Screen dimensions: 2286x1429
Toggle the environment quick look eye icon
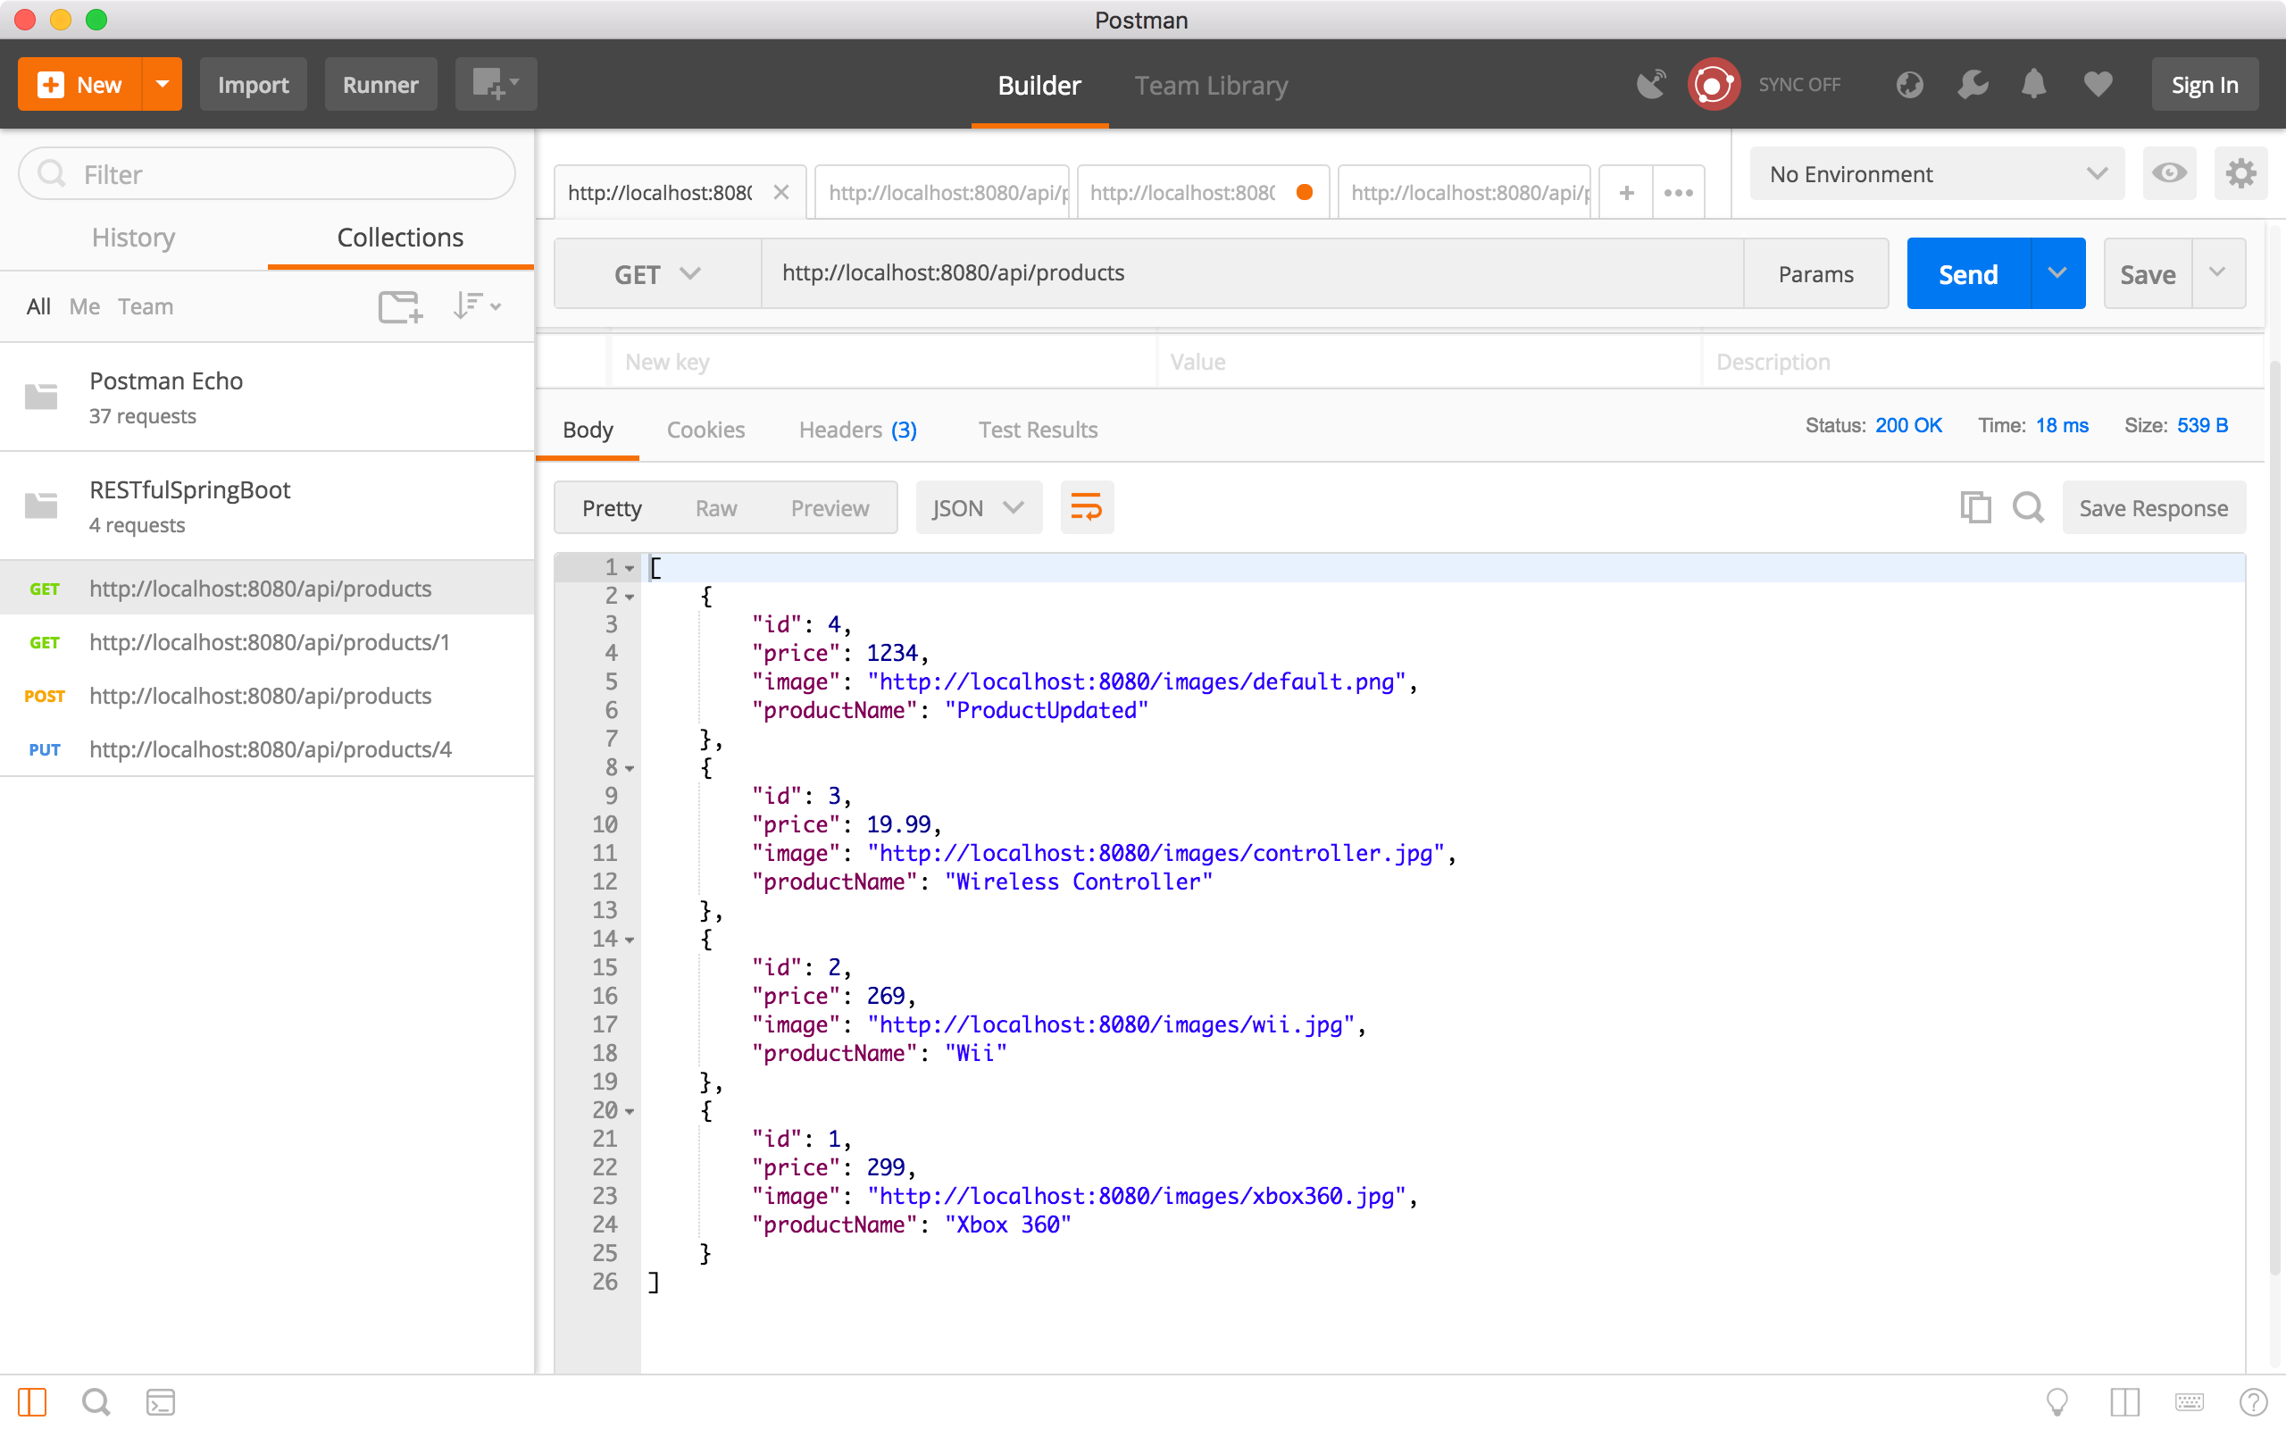(2169, 173)
